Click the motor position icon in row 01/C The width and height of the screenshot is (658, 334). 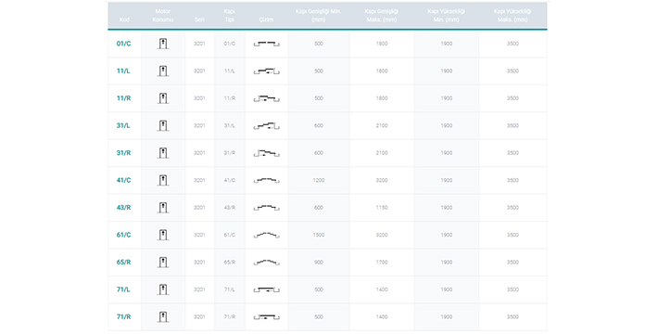click(163, 44)
